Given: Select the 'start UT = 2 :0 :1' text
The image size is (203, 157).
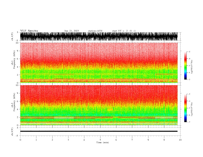Looking at the screenshot, I should click(124, 31).
